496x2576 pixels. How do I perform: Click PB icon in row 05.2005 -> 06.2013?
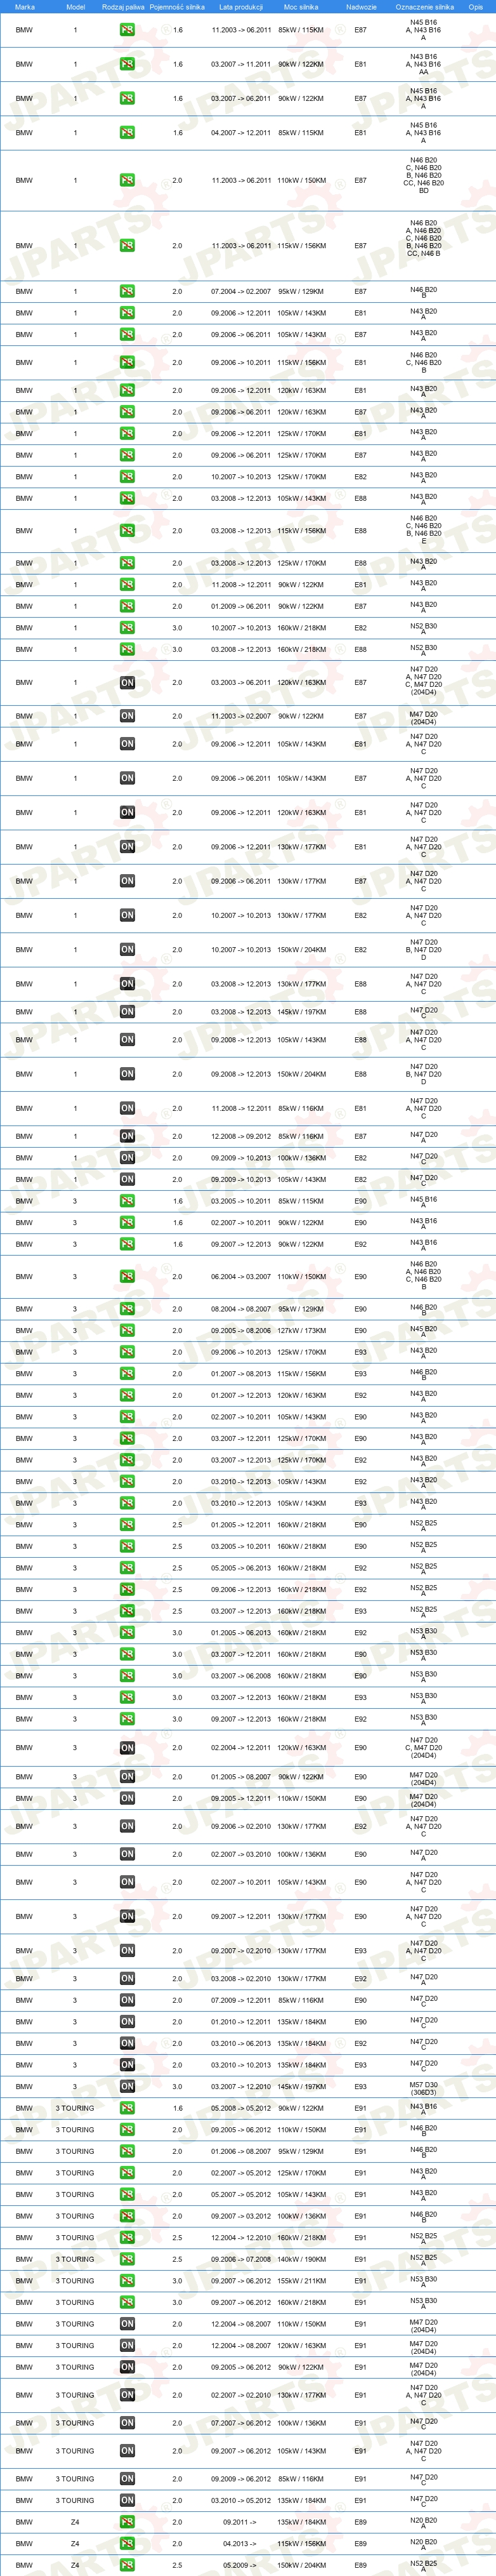point(127,1568)
